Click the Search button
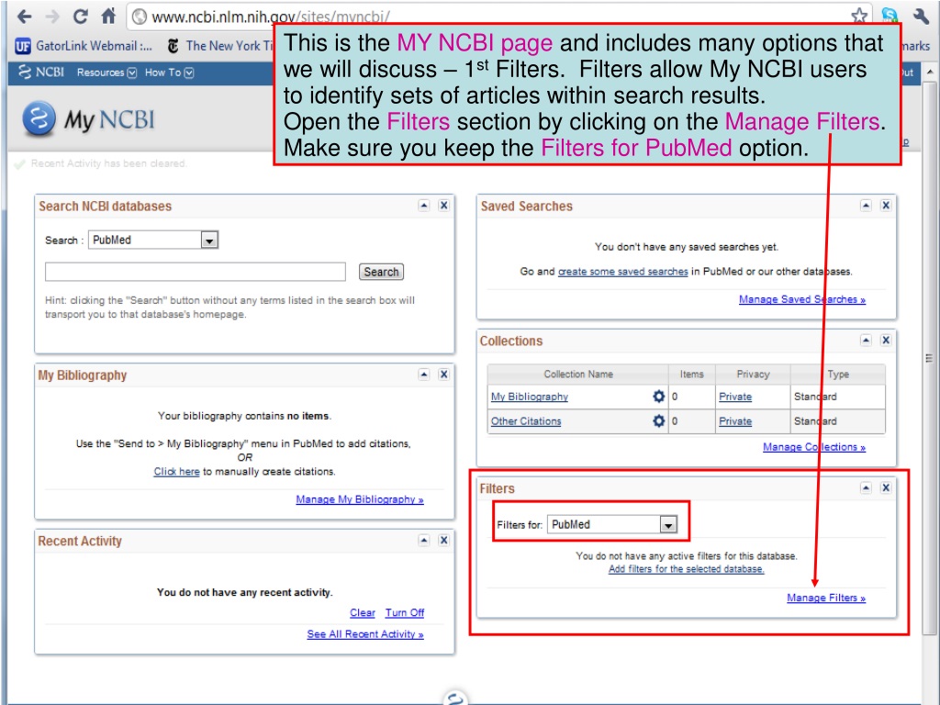The image size is (940, 705). (x=381, y=272)
